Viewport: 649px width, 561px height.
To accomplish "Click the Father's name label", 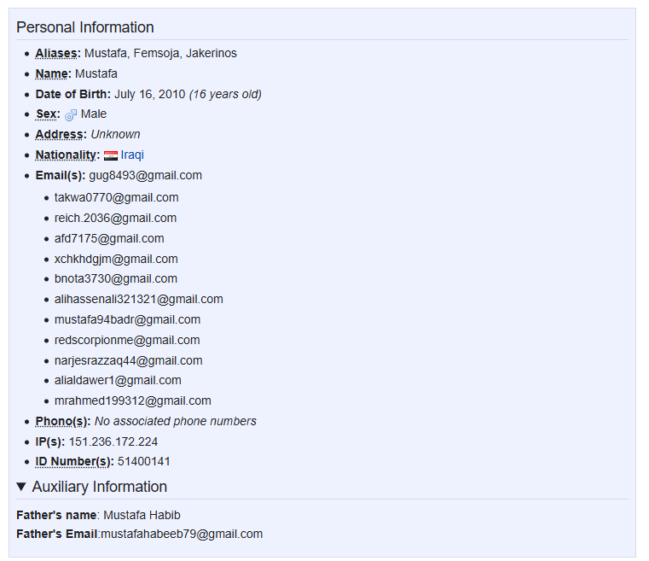I will tap(56, 515).
